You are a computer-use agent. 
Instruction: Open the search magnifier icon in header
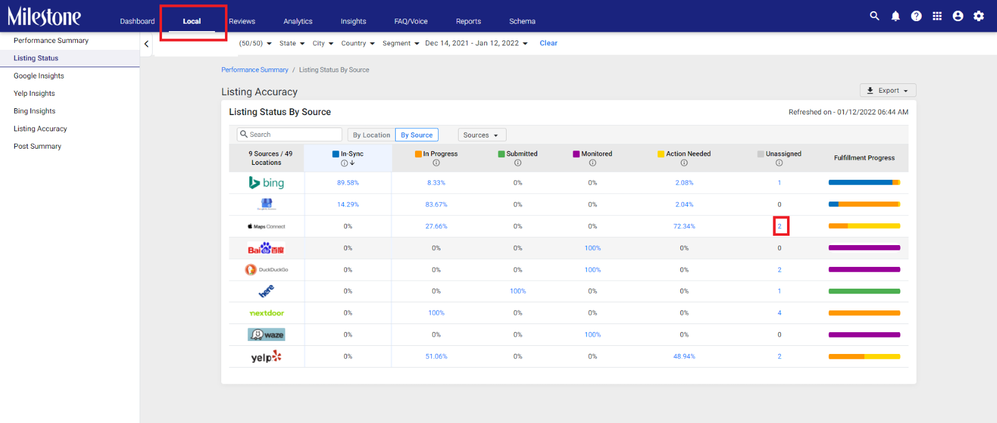click(x=874, y=16)
